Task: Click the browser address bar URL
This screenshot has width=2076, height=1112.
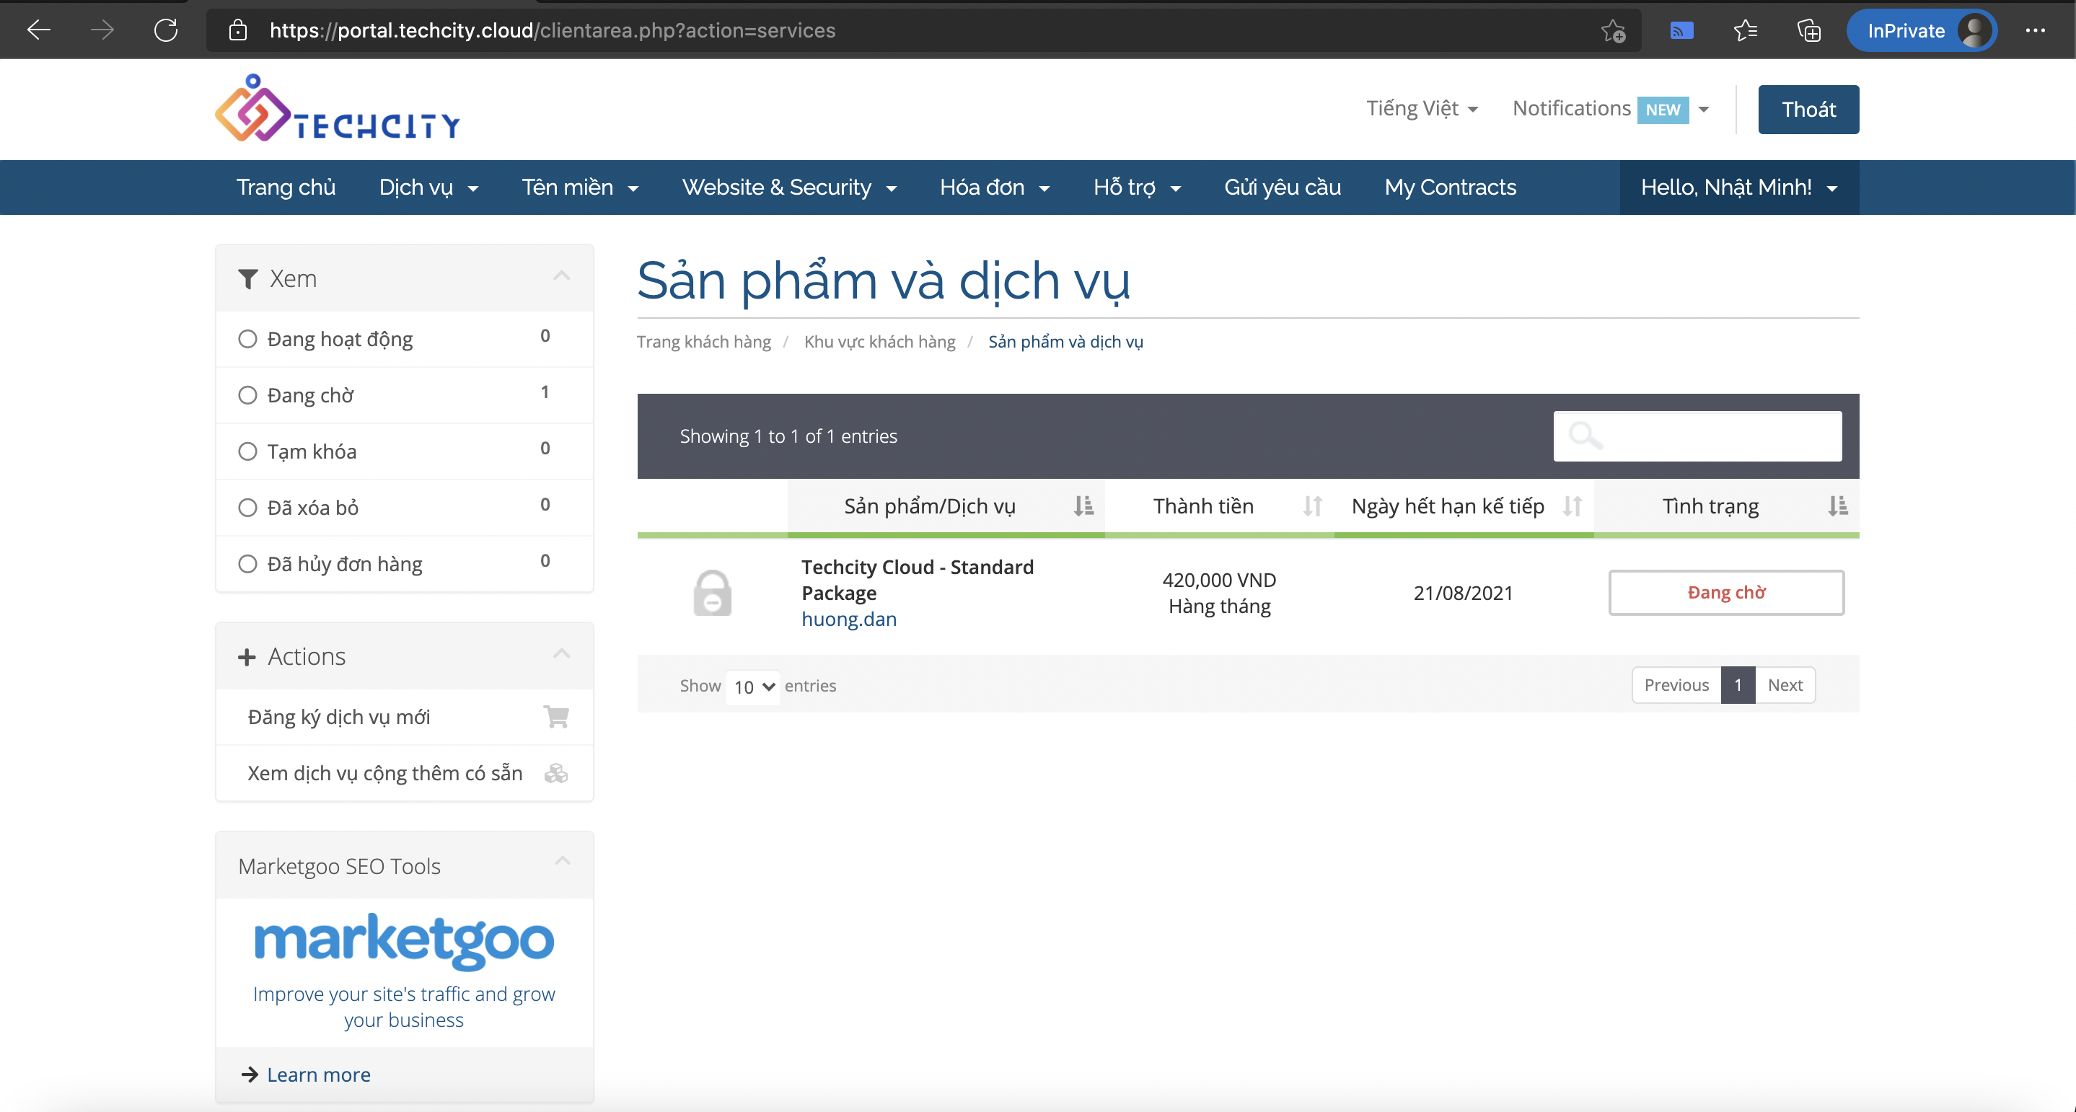Action: coord(552,30)
